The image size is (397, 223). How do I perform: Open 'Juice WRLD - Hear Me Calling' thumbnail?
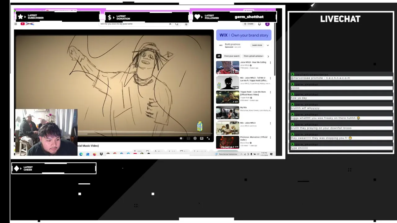[228, 67]
